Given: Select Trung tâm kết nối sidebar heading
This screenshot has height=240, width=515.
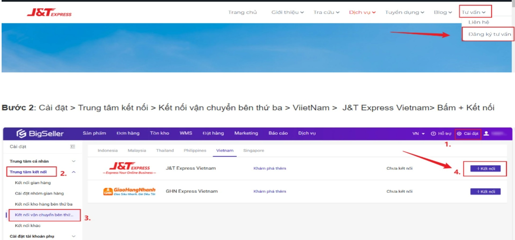Looking at the screenshot, I should pyautogui.click(x=28, y=172).
